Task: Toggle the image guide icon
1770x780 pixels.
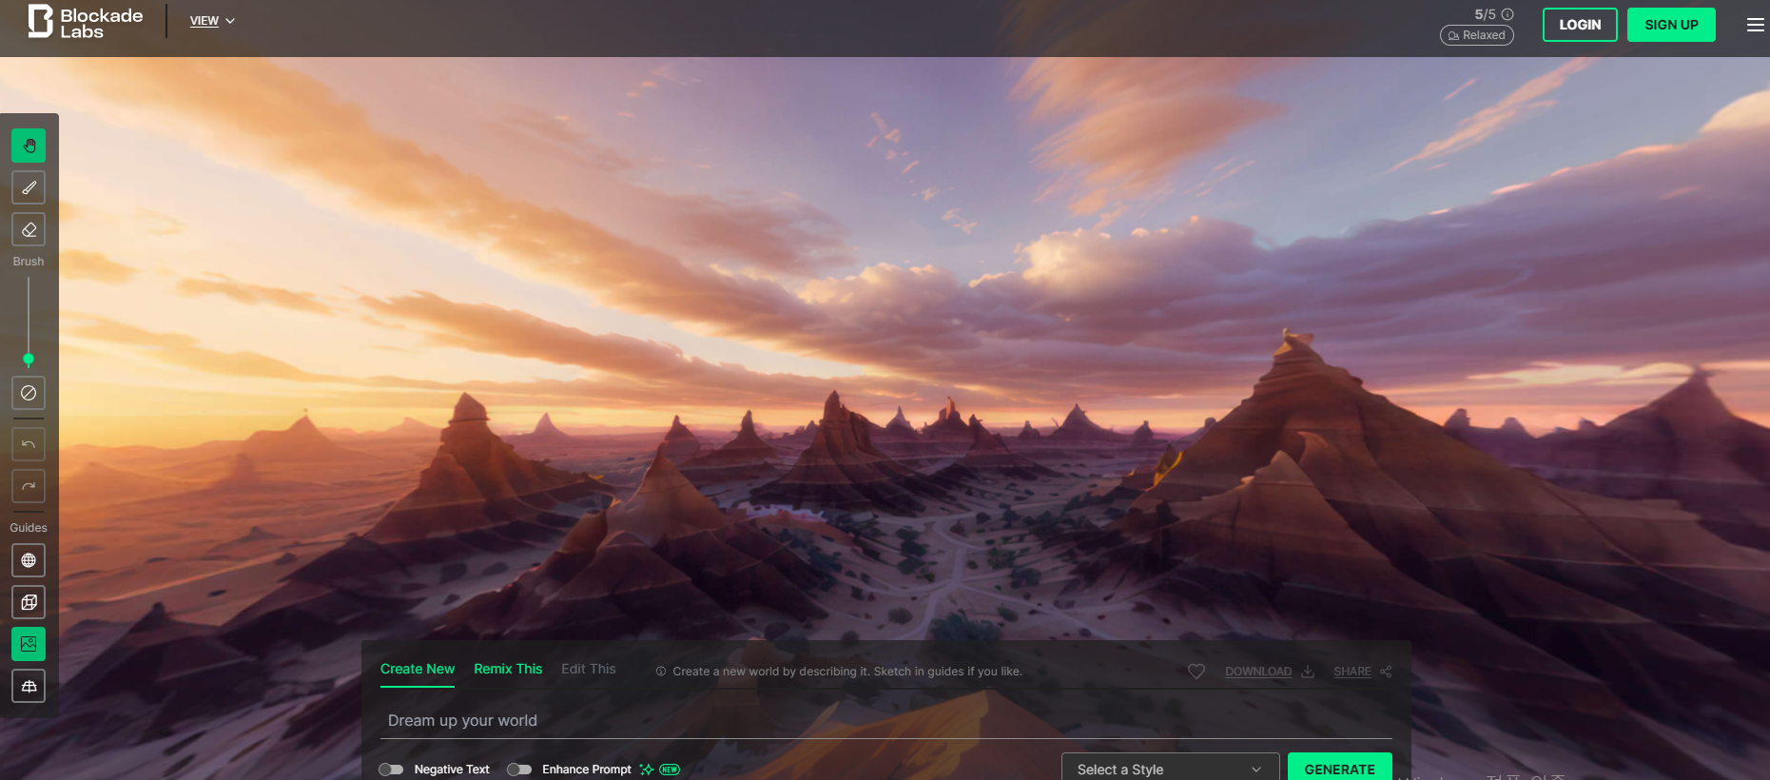Action: [x=29, y=644]
